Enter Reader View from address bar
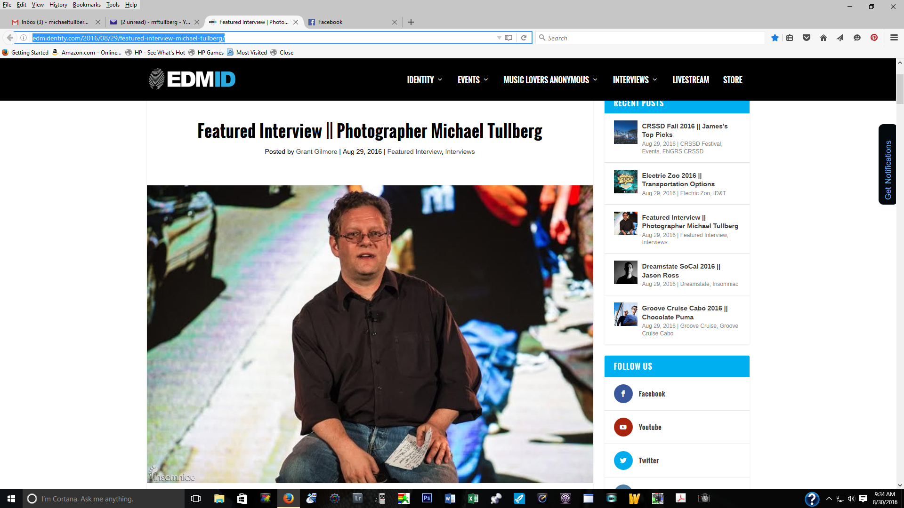 pos(508,38)
